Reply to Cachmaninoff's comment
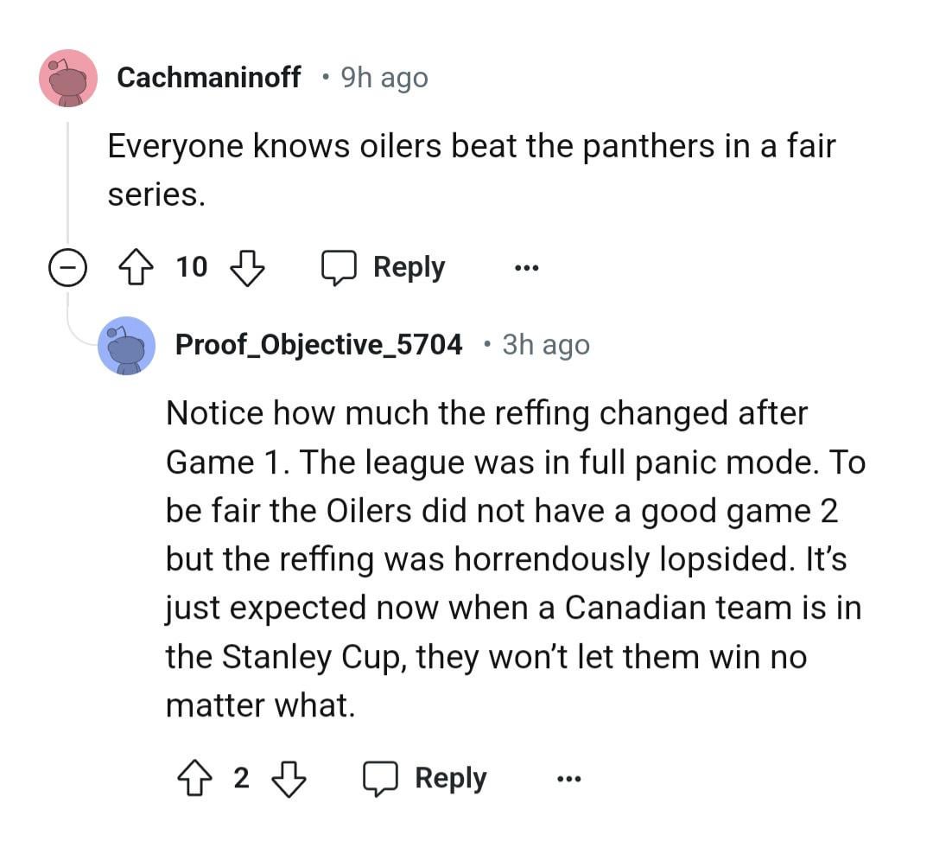 pyautogui.click(x=384, y=268)
